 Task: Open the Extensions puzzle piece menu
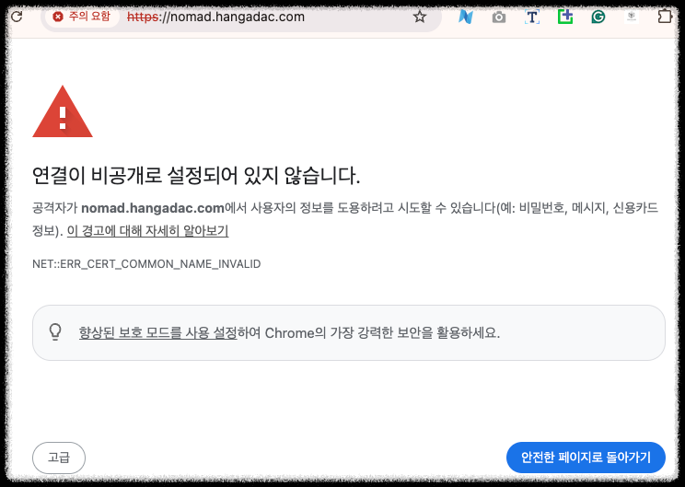point(665,17)
